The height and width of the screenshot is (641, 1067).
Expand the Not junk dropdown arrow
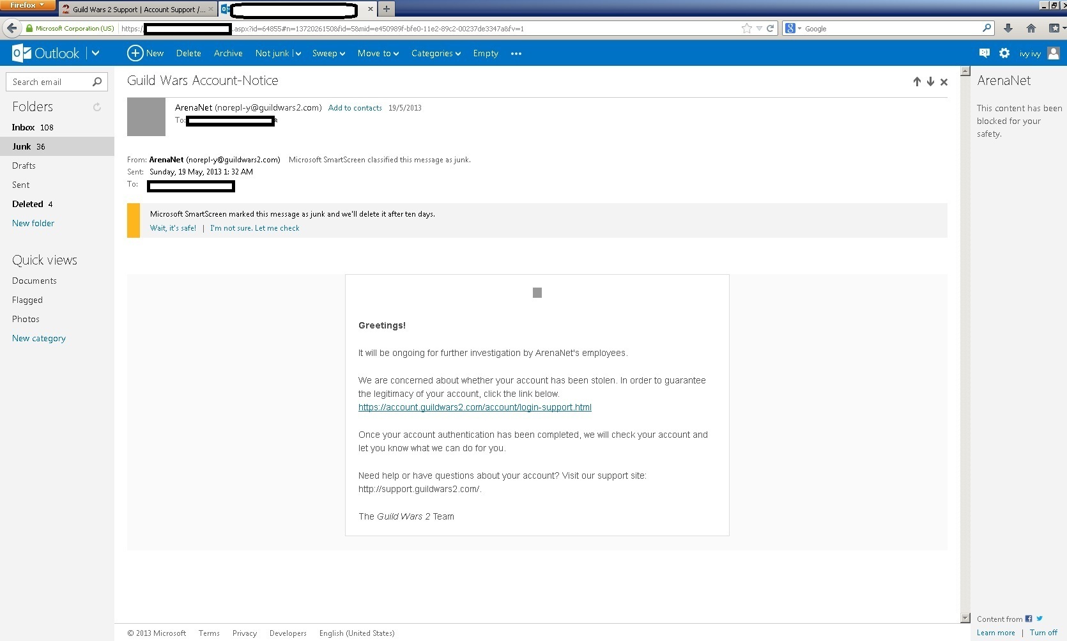pos(298,54)
